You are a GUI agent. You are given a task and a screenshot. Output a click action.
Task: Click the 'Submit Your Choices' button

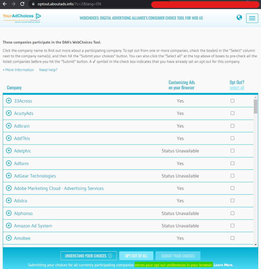click(178, 256)
